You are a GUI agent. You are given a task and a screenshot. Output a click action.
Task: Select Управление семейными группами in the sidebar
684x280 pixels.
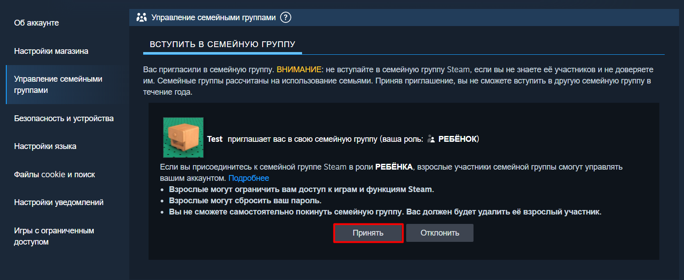[x=58, y=84]
